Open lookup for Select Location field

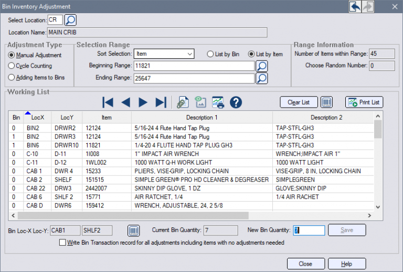[x=70, y=20]
